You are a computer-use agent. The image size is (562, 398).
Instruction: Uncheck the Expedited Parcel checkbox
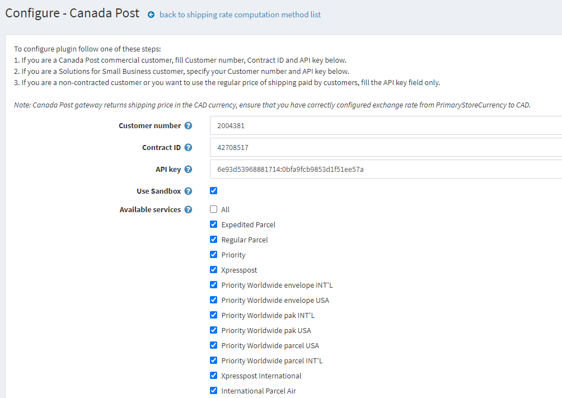214,224
